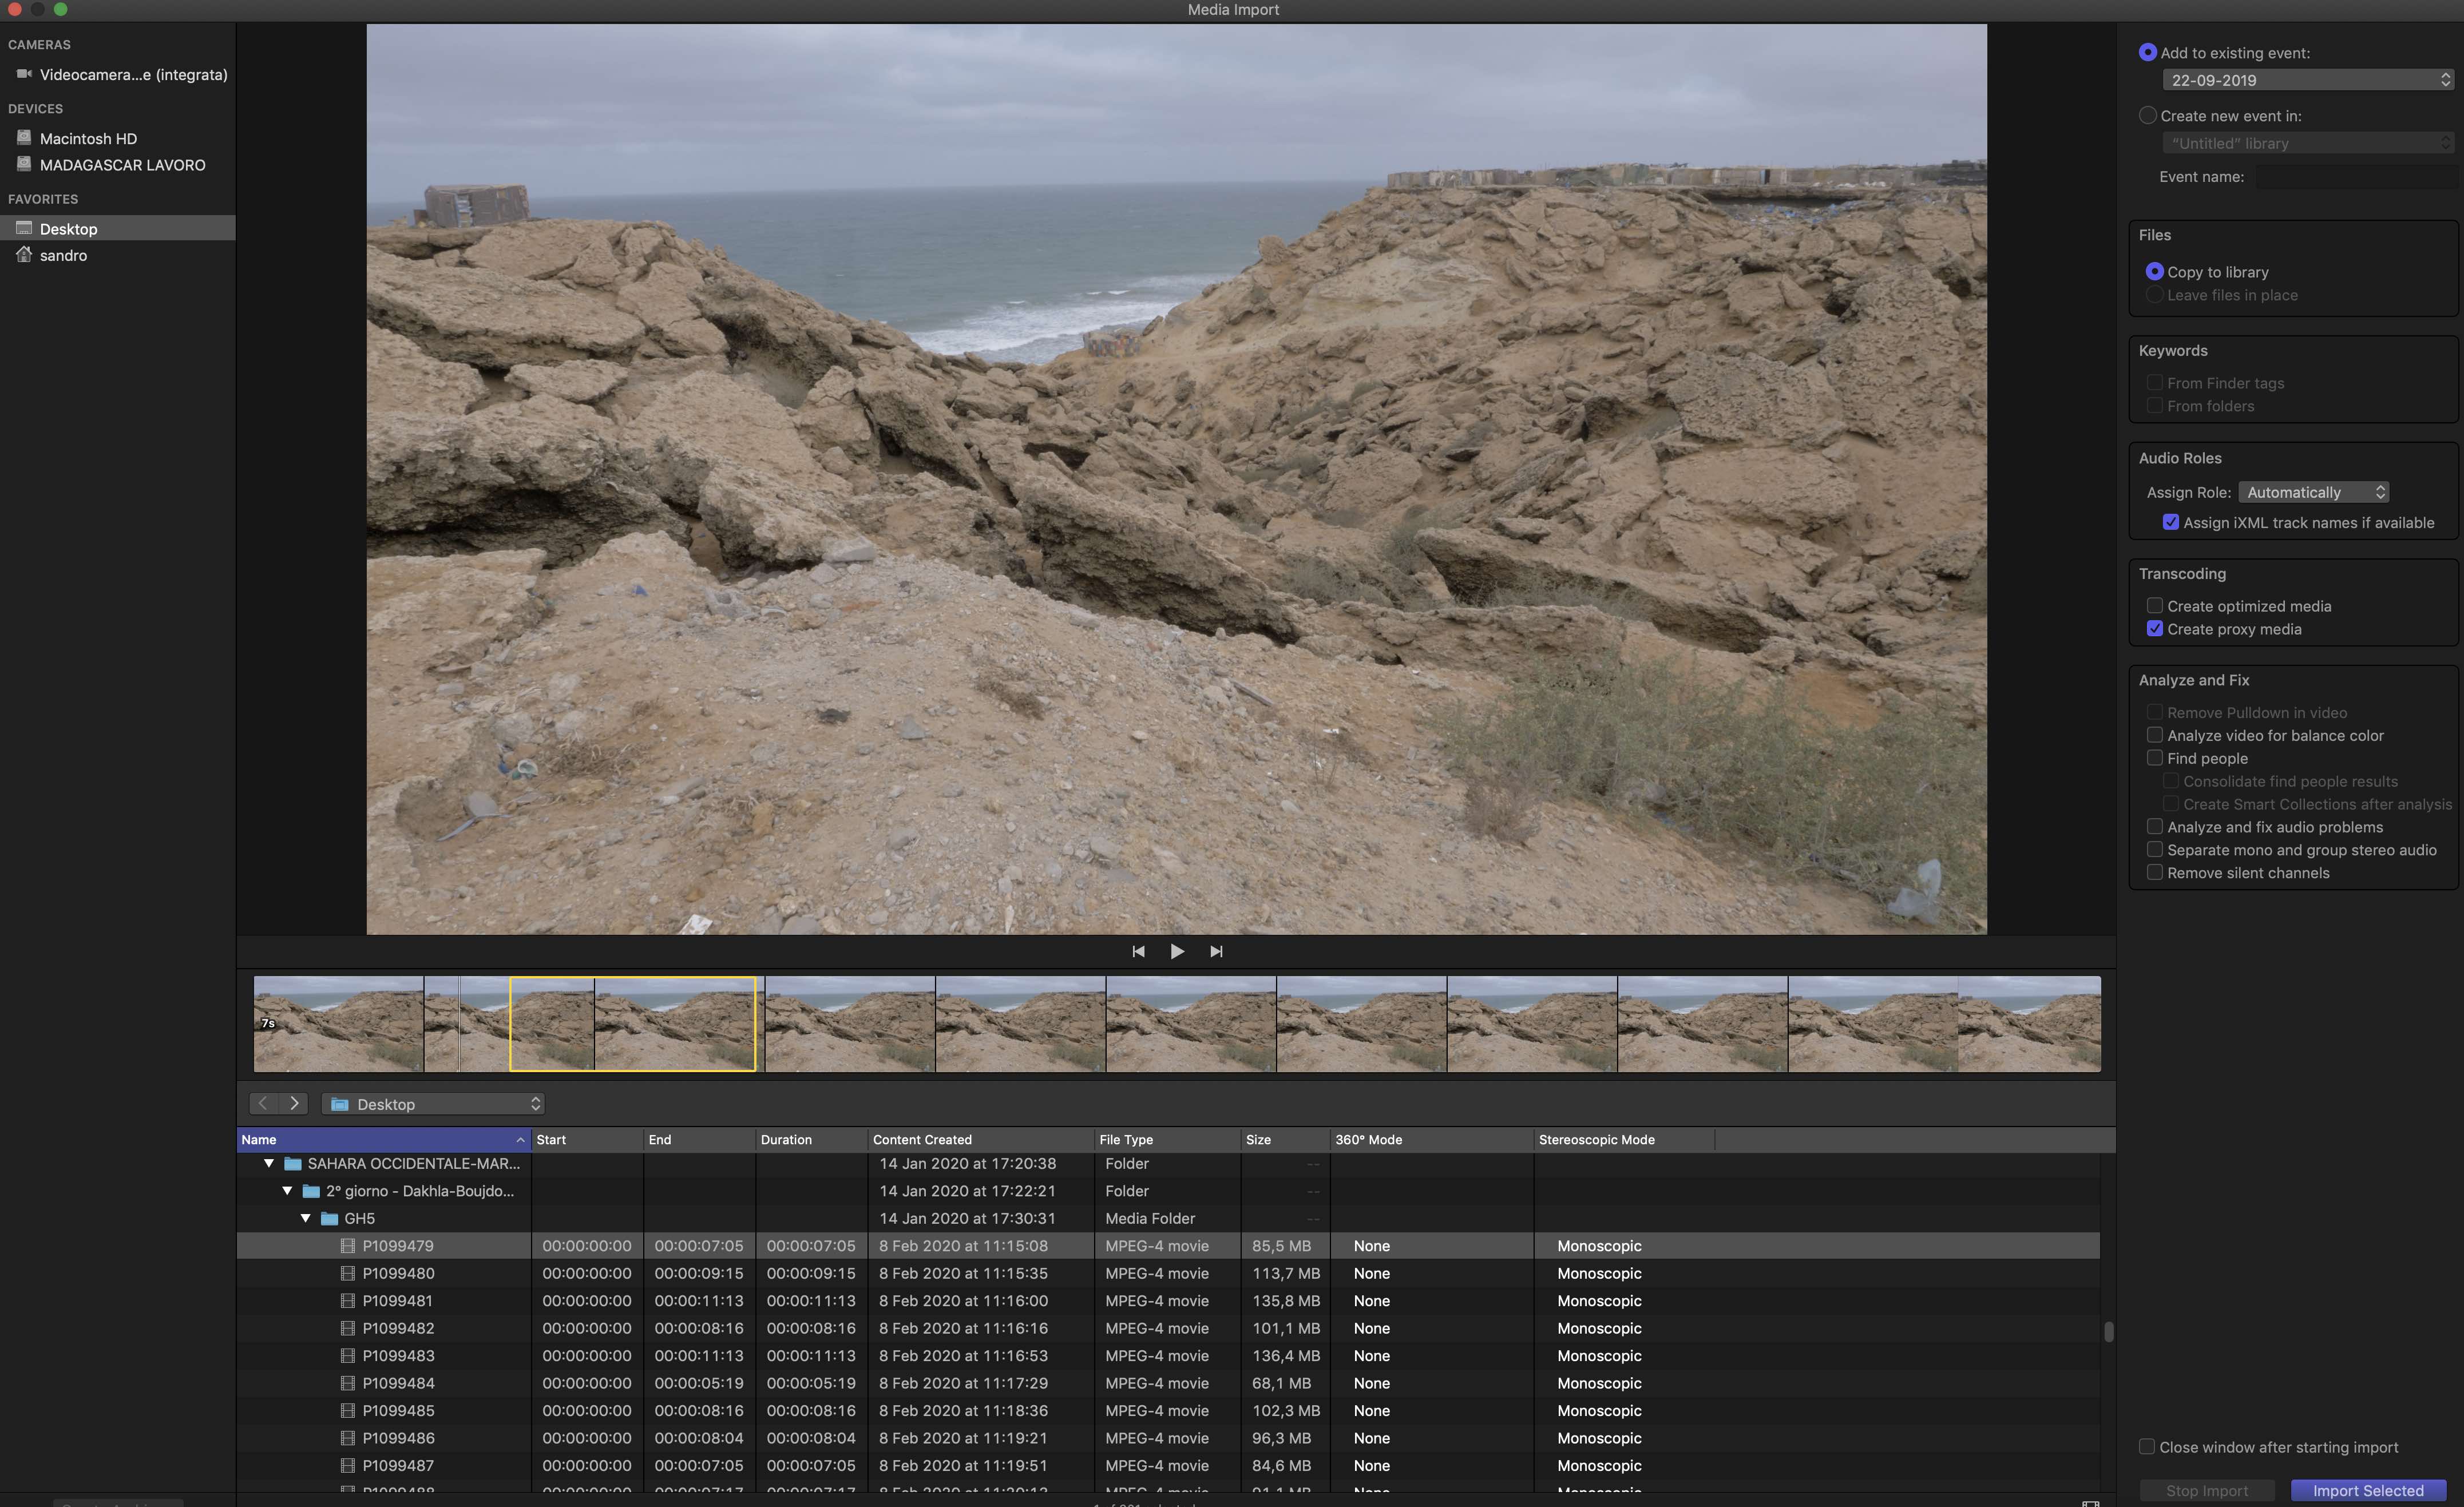This screenshot has width=2464, height=1507.
Task: Select Copy to library option
Action: tap(2154, 271)
